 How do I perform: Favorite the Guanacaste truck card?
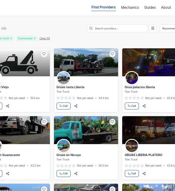coord(44,122)
